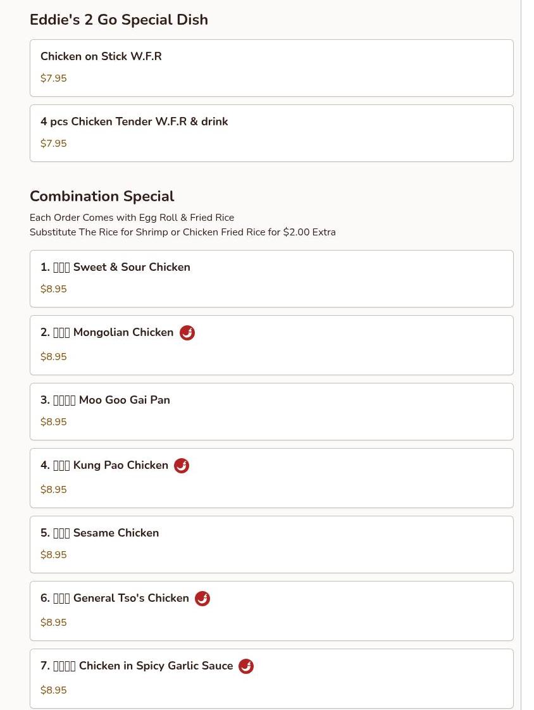Click the egg roll and fried rice description

[132, 218]
